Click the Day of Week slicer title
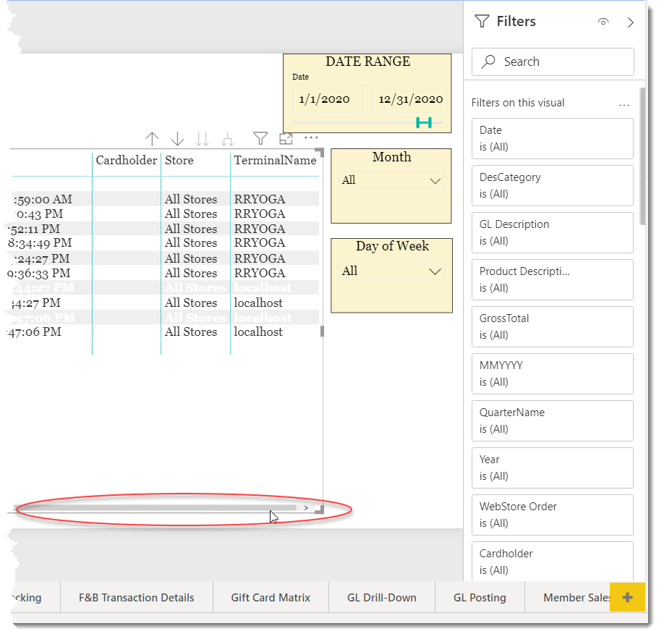Viewport: 659px width, 634px height. click(x=392, y=246)
